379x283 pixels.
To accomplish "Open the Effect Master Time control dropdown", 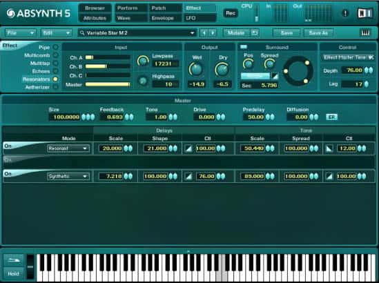I will (348, 57).
